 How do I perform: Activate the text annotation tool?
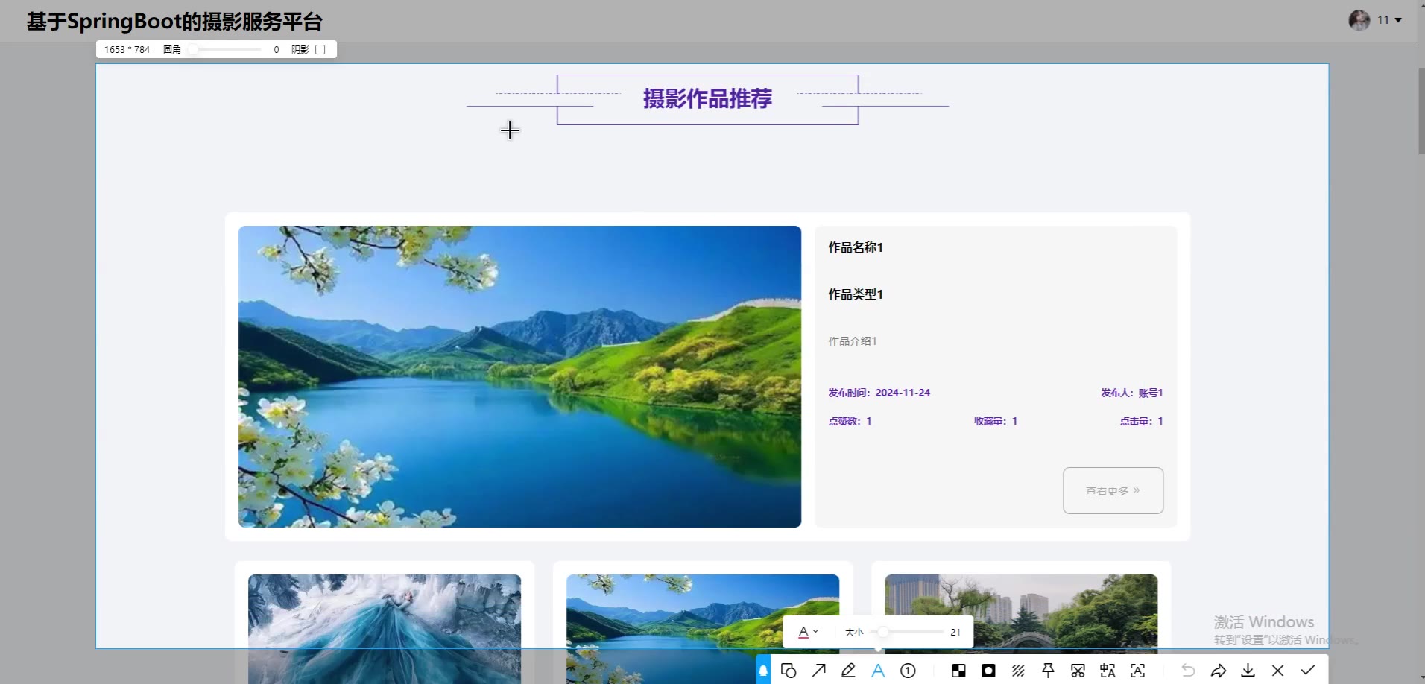coord(878,671)
